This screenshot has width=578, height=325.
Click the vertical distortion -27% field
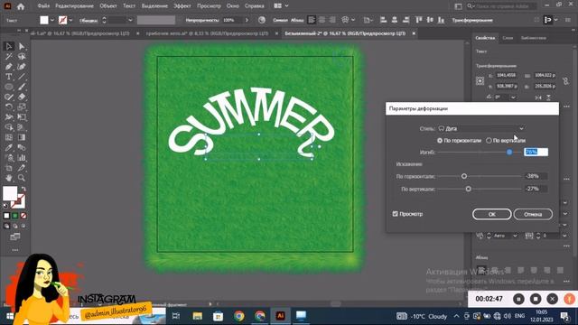(536, 189)
